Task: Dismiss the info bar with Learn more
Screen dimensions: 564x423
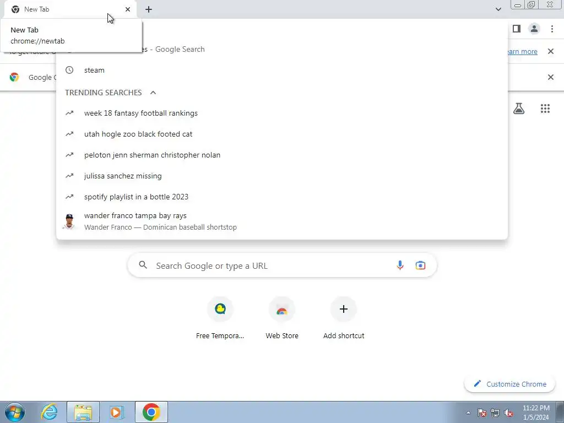Action: click(x=551, y=51)
